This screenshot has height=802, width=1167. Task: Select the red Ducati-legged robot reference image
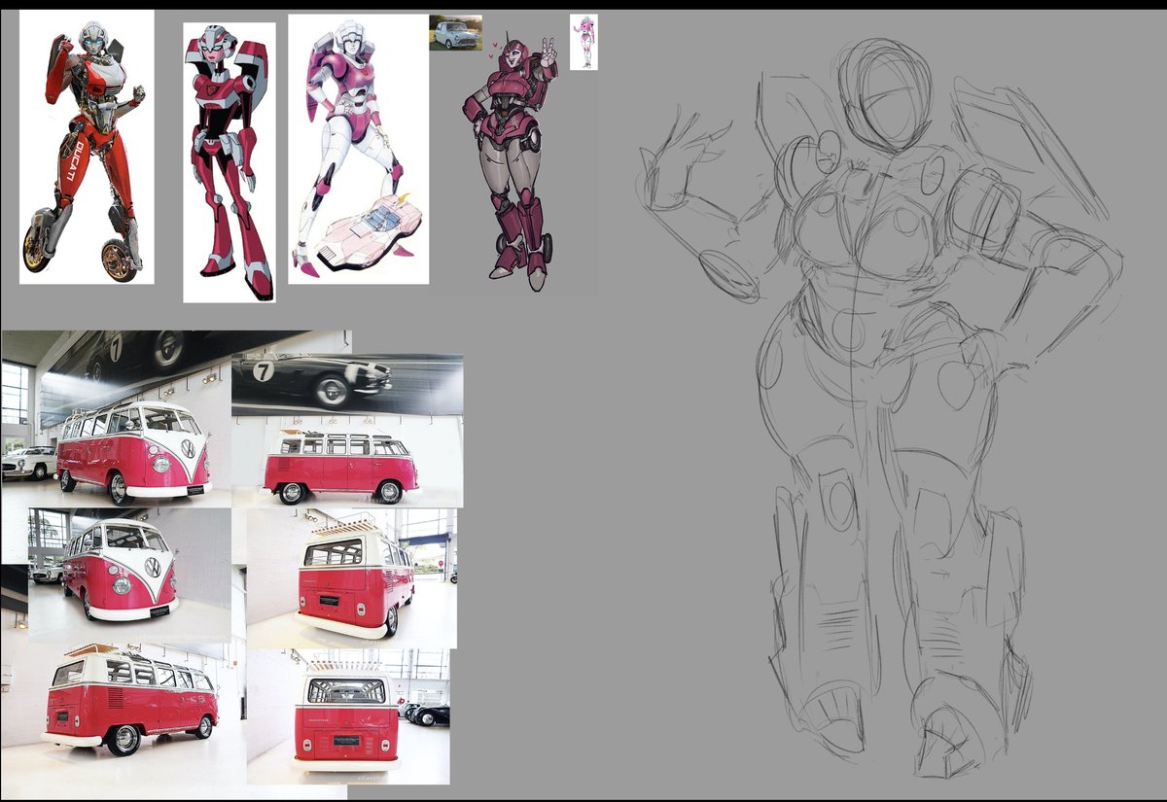click(x=87, y=147)
